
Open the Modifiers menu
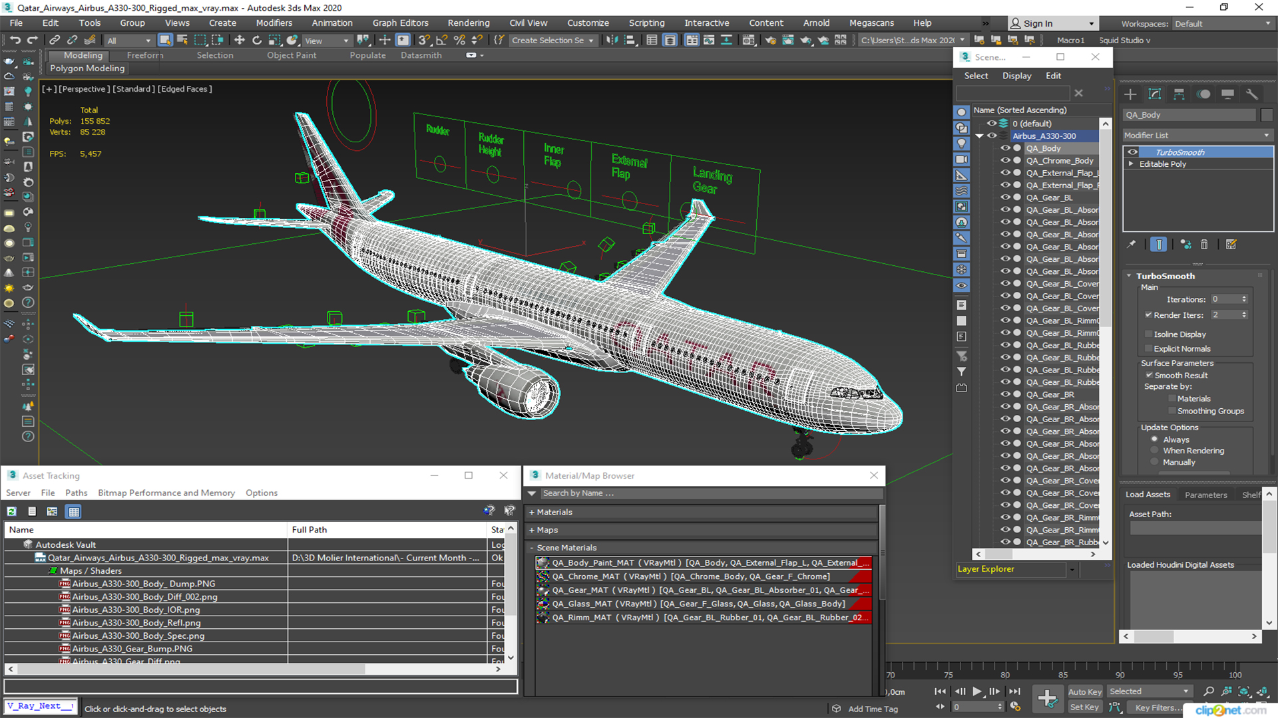274,23
